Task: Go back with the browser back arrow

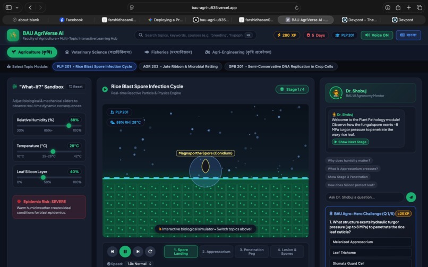Action: (x=30, y=7)
